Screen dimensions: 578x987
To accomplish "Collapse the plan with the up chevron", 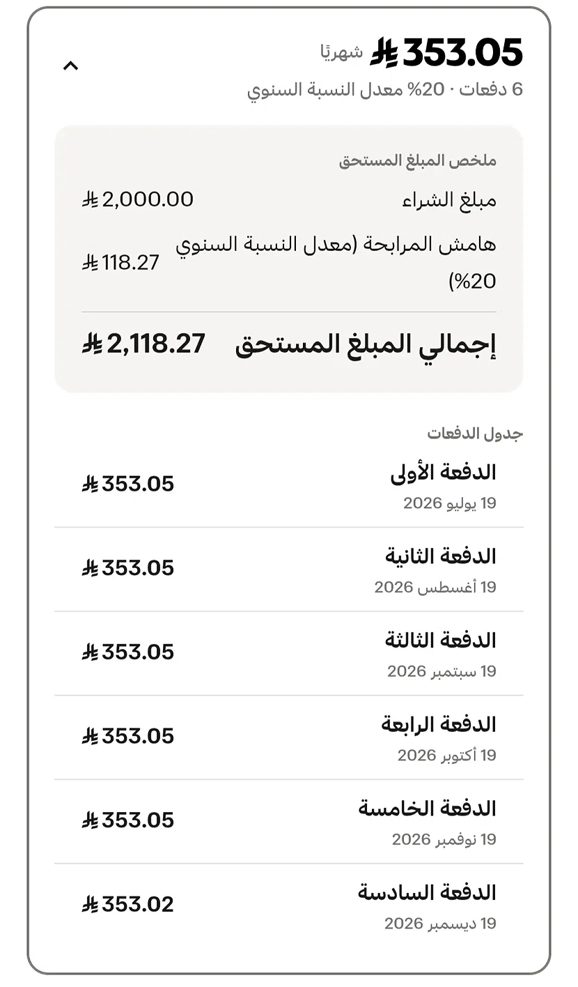I will pos(70,66).
